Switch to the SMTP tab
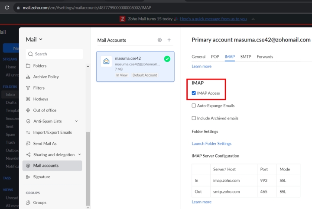 tap(246, 57)
